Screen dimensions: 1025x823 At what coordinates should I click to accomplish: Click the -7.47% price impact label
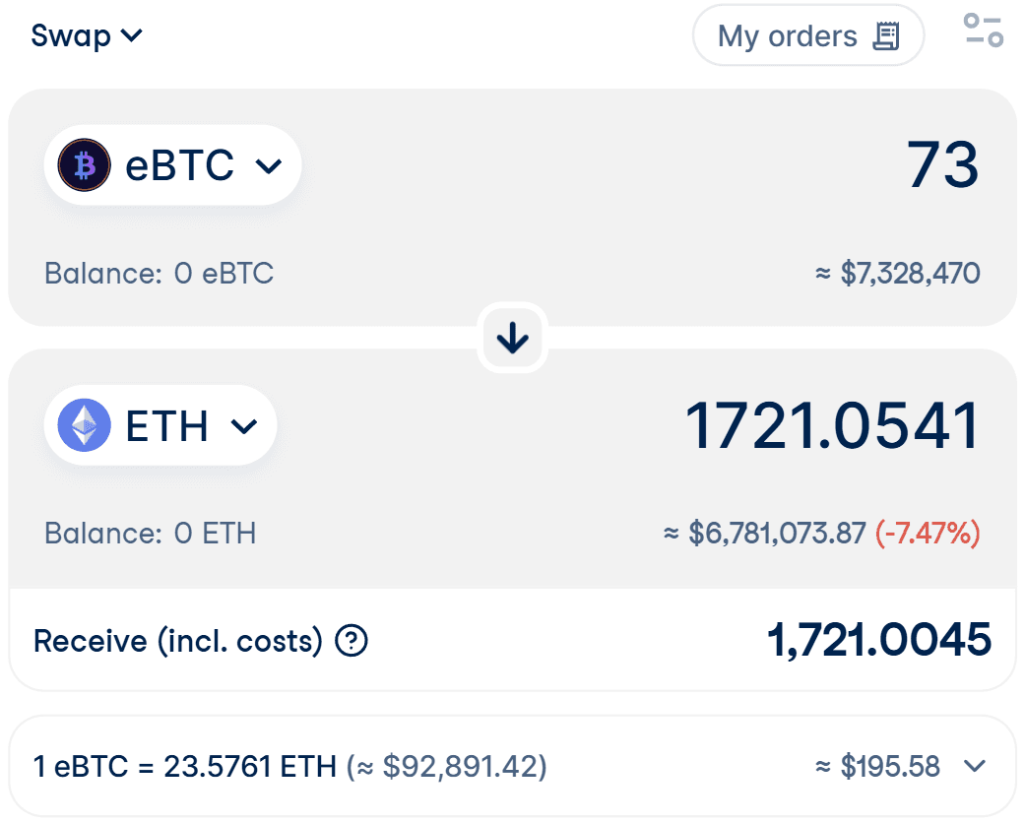[928, 534]
